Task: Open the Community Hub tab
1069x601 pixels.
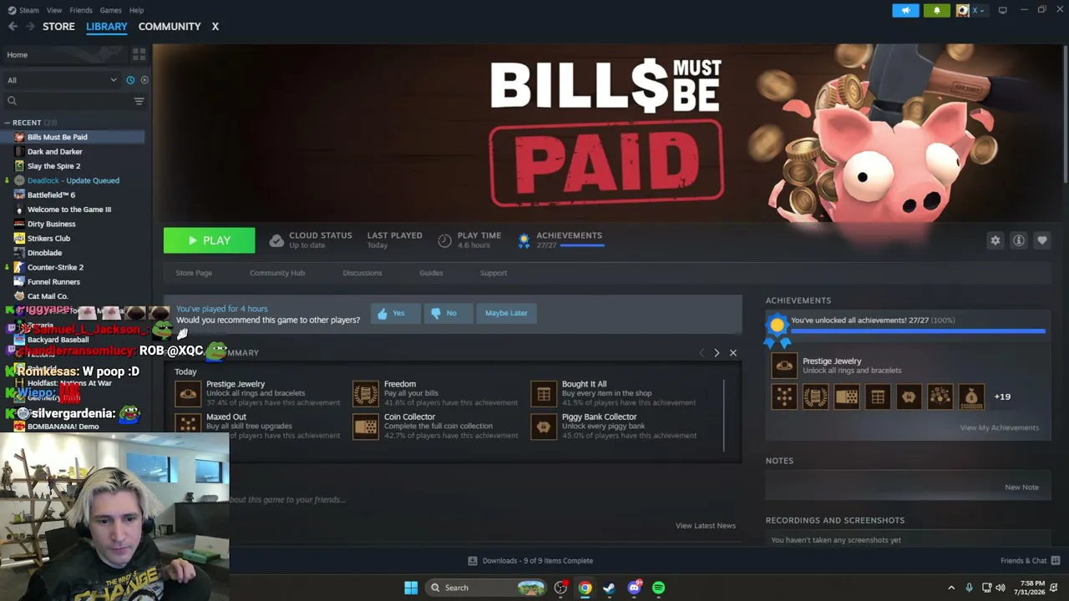Action: coord(277,273)
